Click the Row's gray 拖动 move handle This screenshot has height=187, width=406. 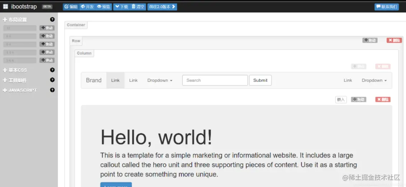pyautogui.click(x=370, y=40)
